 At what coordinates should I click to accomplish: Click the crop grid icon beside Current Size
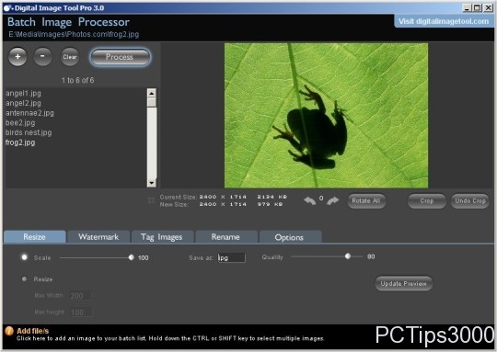pyautogui.click(x=151, y=200)
